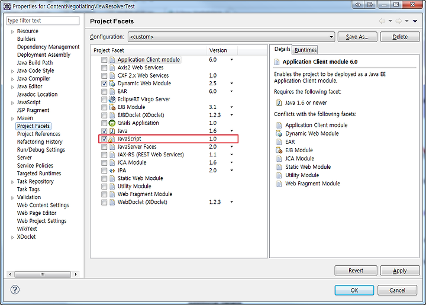Open Deployment Assembly properties page
426x305 pixels.
[x=43, y=55]
